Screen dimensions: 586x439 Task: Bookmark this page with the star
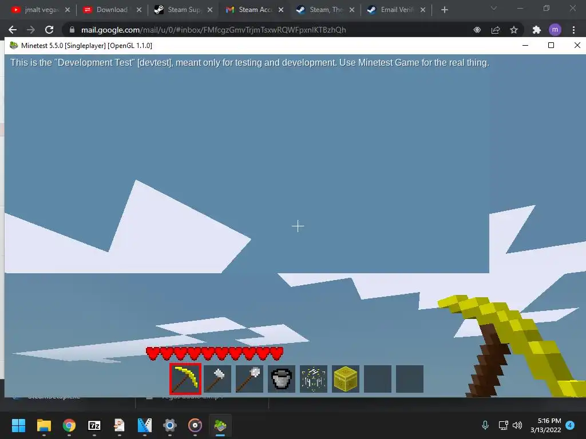pos(514,30)
